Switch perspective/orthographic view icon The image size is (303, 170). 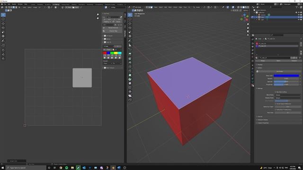tap(248, 35)
